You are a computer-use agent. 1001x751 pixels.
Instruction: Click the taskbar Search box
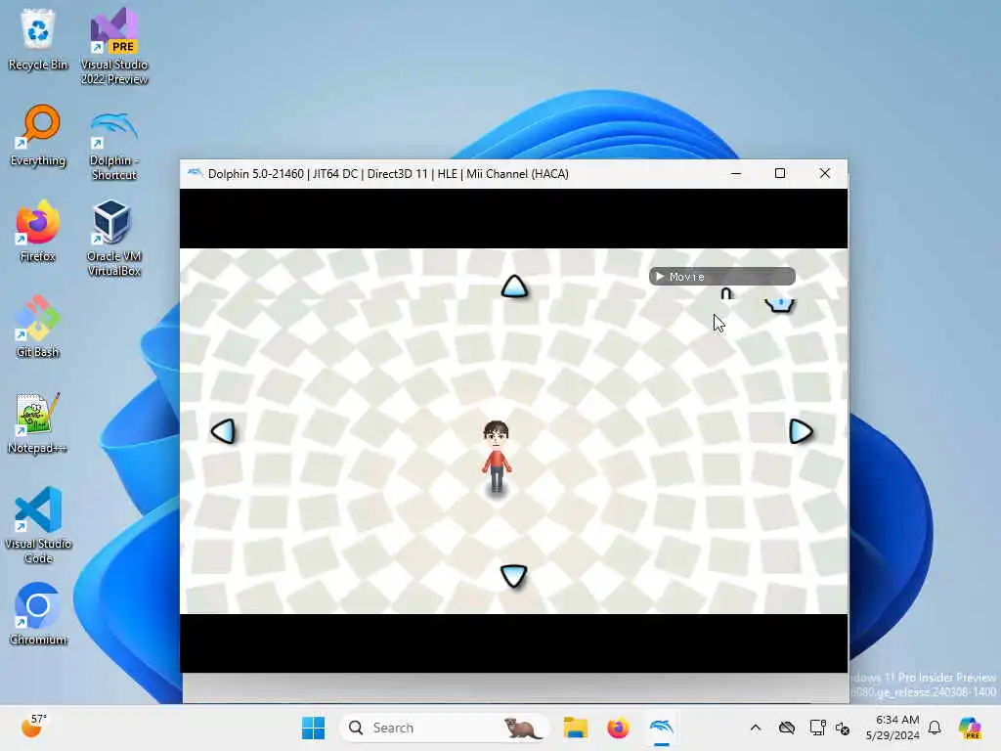pyautogui.click(x=445, y=728)
